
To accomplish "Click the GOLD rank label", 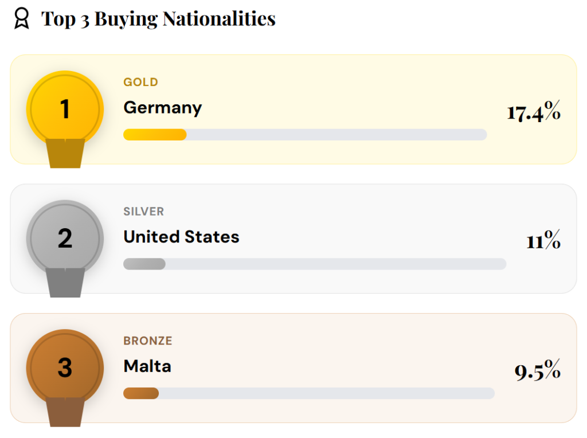I will 140,82.
